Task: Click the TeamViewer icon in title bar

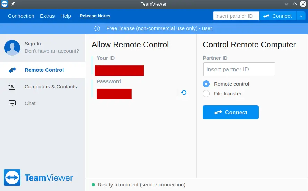Action: (4, 4)
